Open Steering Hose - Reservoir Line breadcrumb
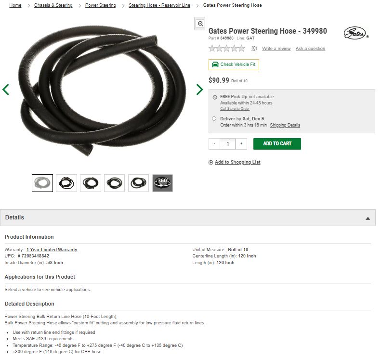The width and height of the screenshot is (382, 358). click(x=159, y=5)
